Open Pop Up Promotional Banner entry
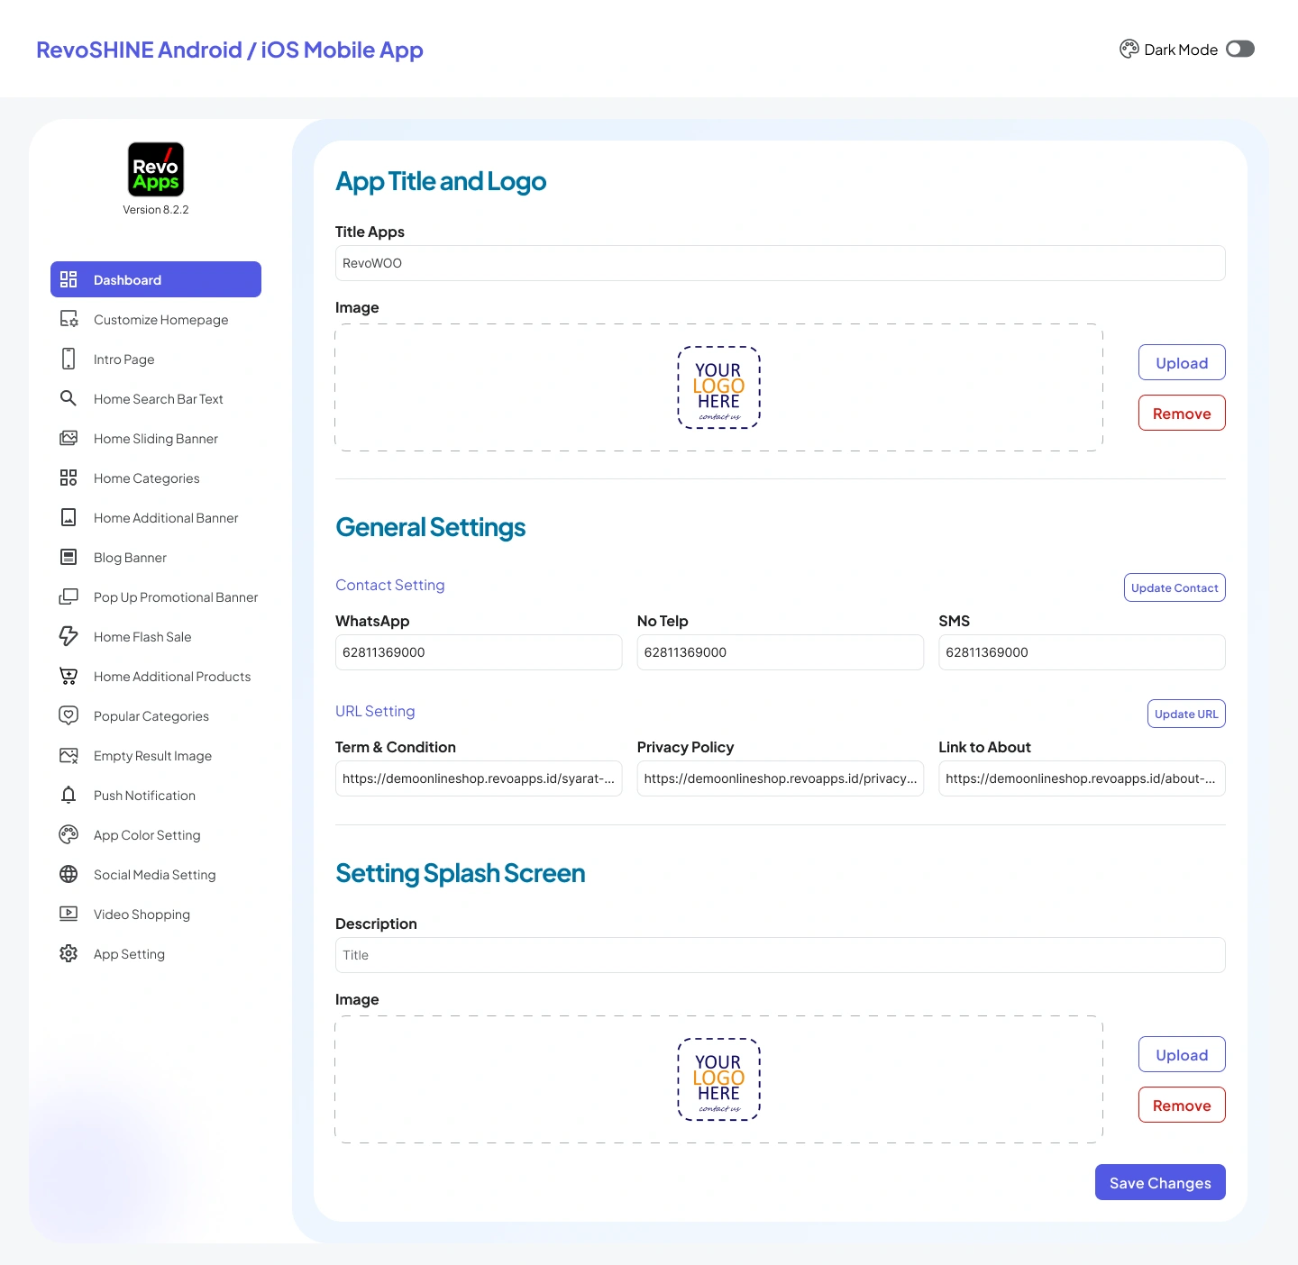1298x1265 pixels. pyautogui.click(x=156, y=596)
